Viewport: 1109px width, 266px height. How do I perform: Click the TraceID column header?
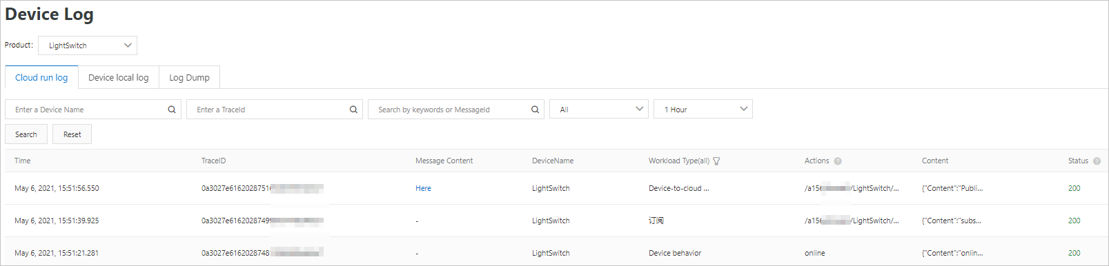(213, 161)
